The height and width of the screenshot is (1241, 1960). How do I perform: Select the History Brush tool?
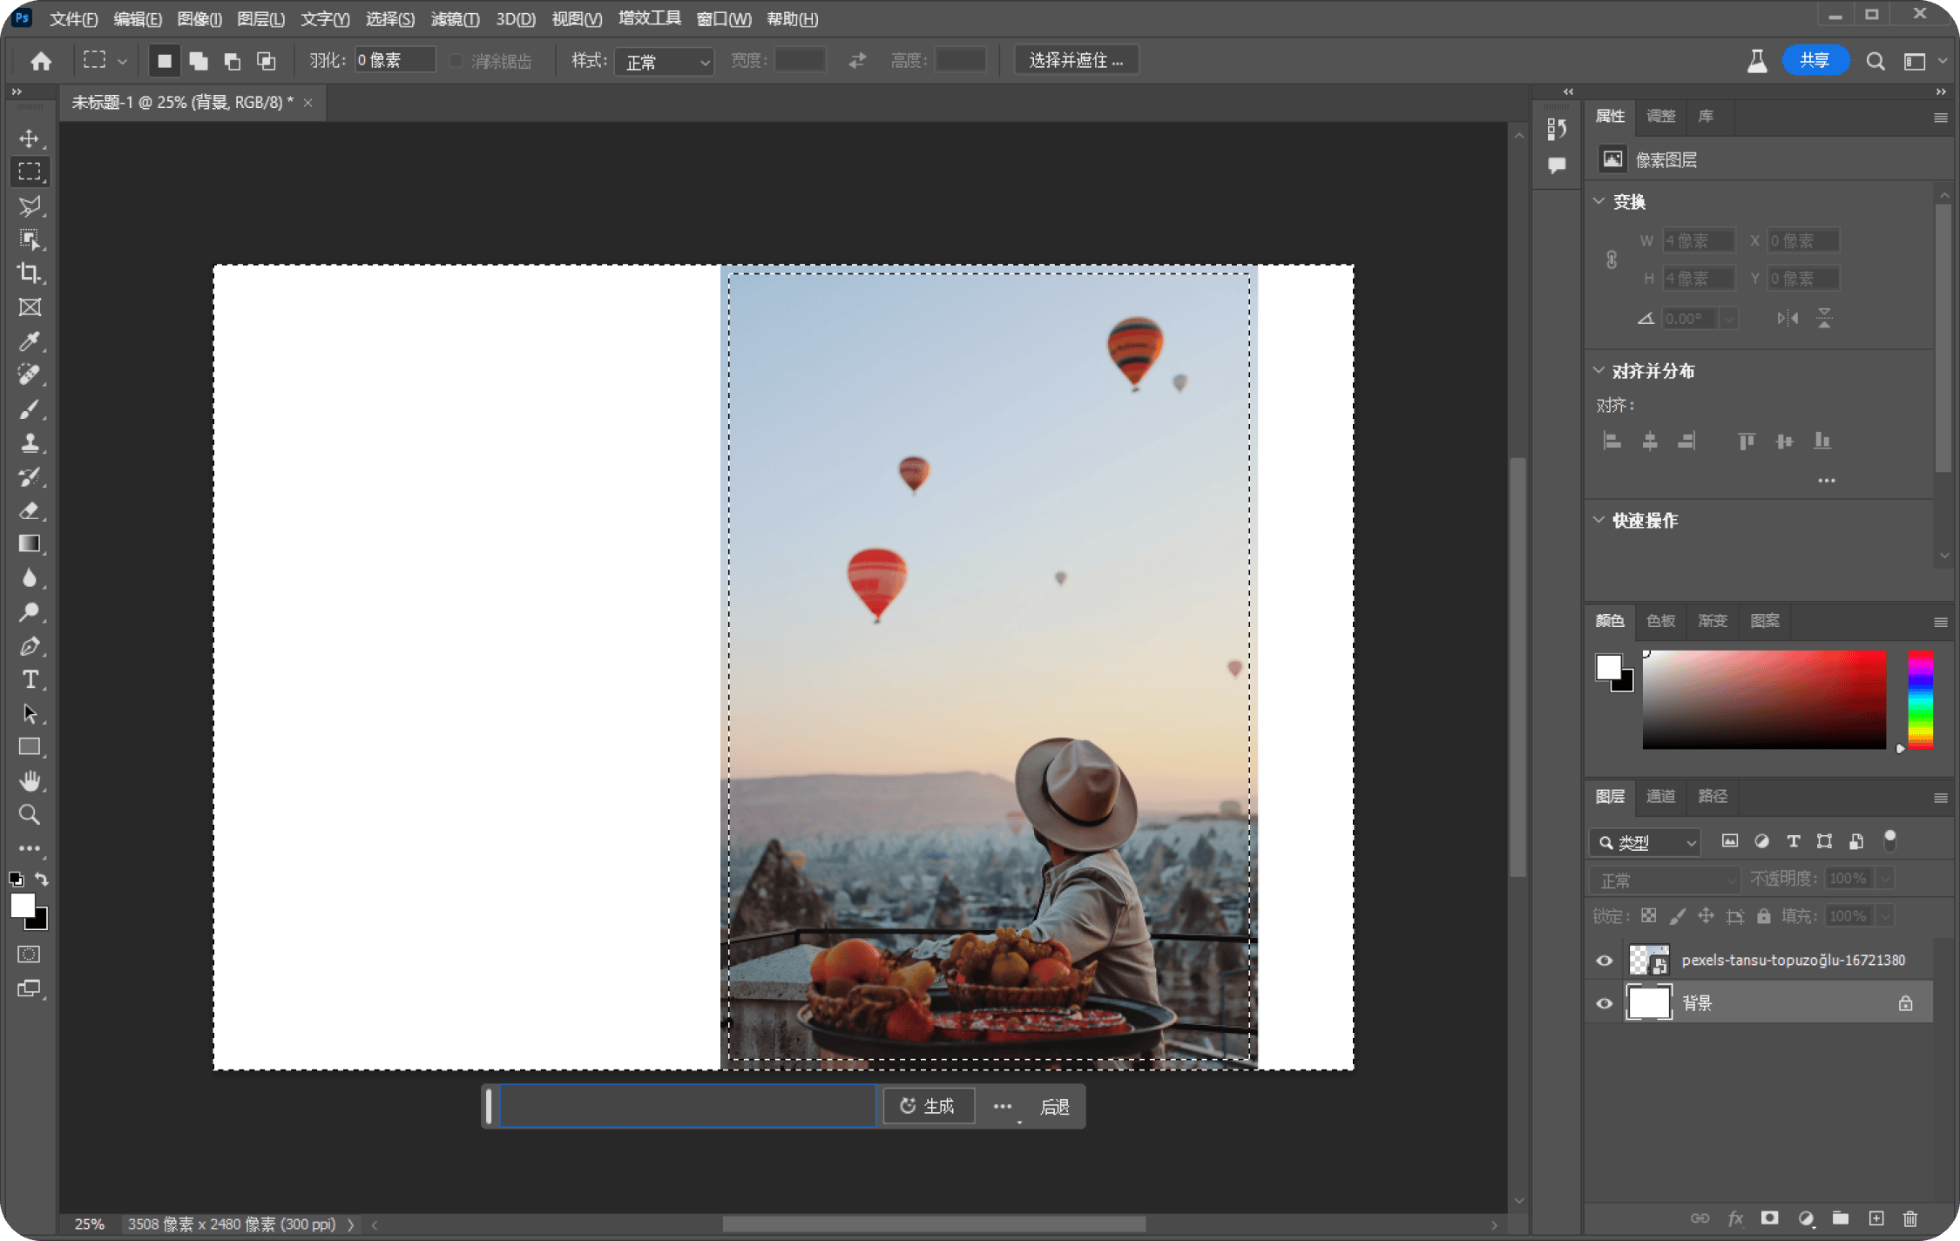point(30,476)
